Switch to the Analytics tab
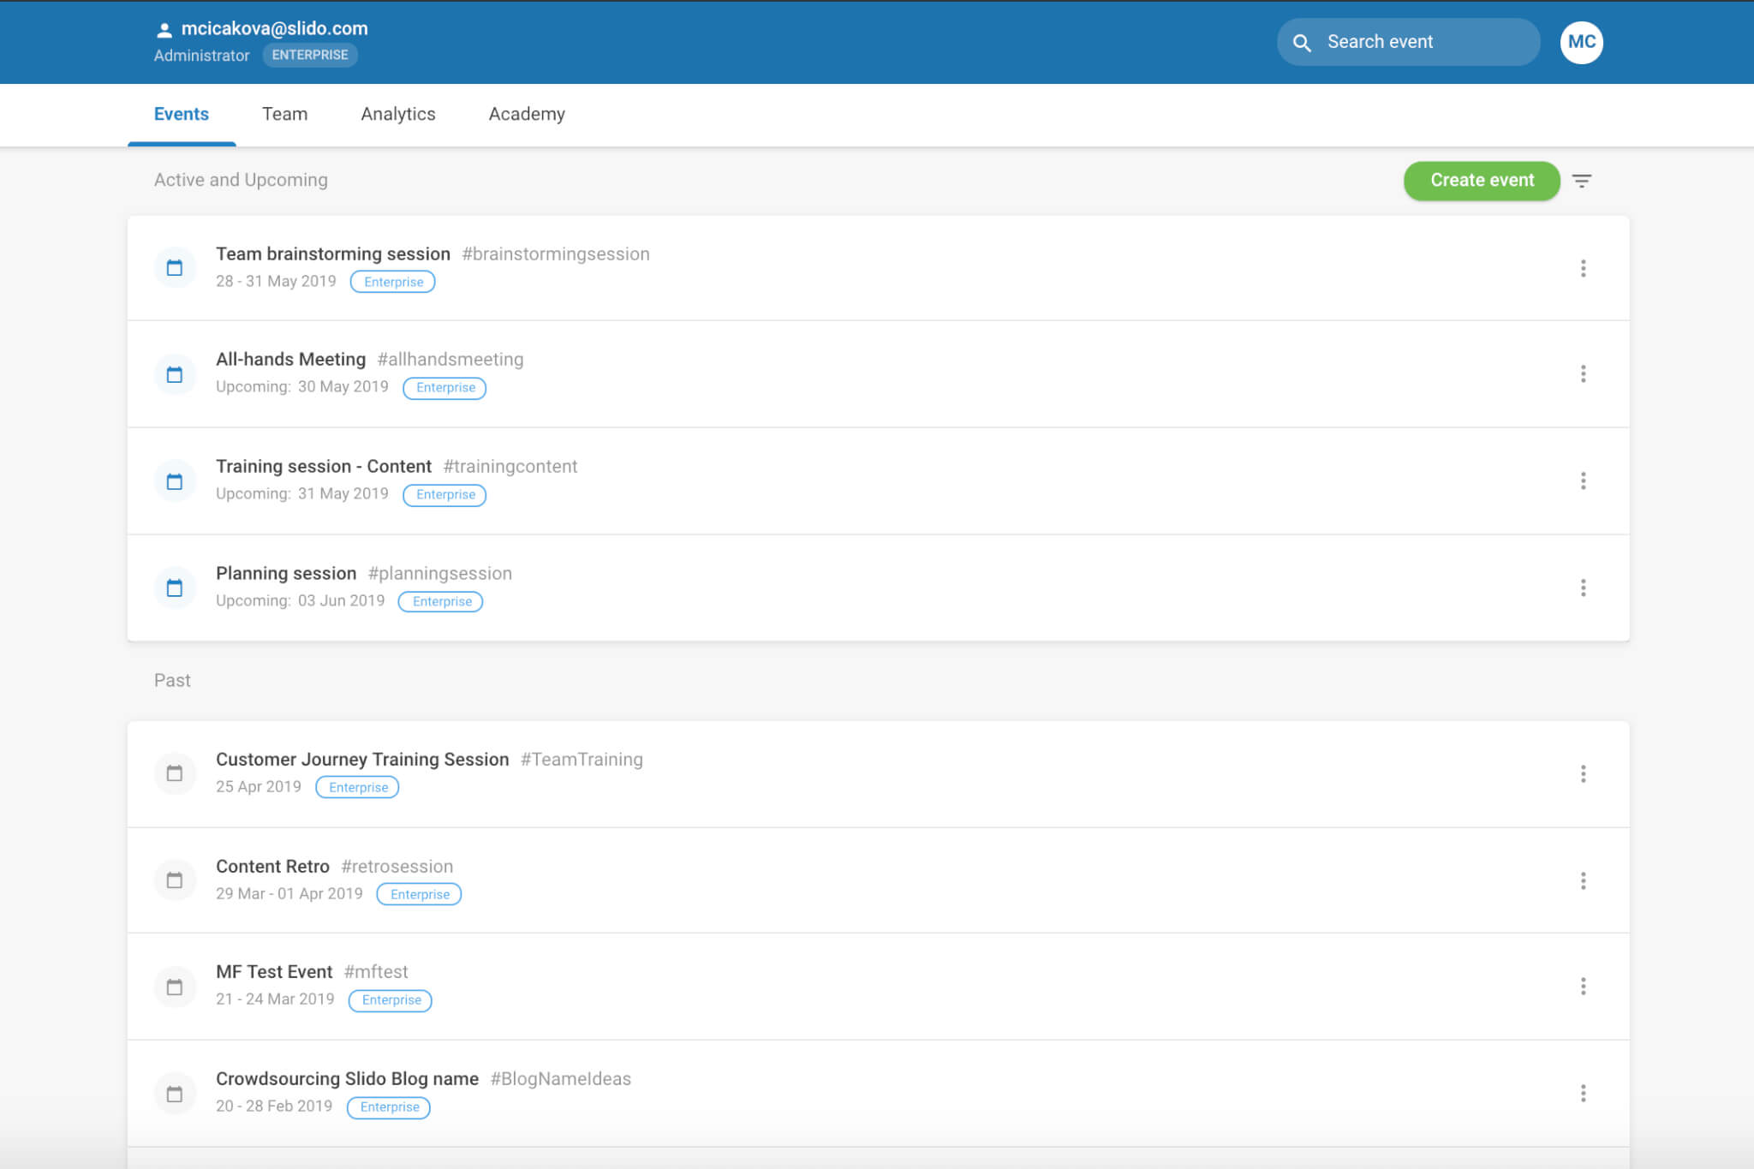This screenshot has height=1169, width=1754. 397,114
